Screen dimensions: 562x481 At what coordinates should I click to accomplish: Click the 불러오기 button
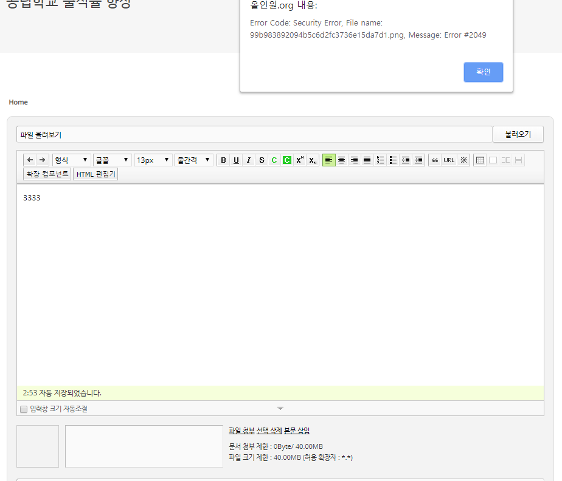point(518,135)
